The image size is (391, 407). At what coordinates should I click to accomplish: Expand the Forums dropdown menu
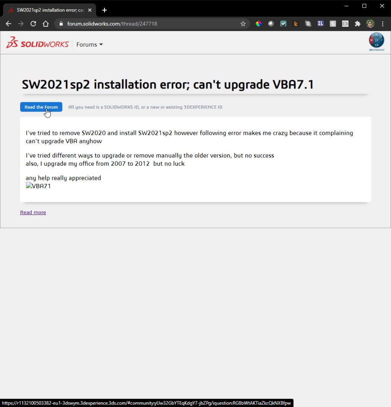click(x=89, y=45)
